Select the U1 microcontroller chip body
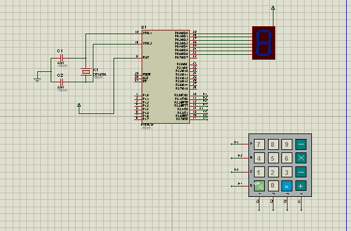 click(x=165, y=77)
